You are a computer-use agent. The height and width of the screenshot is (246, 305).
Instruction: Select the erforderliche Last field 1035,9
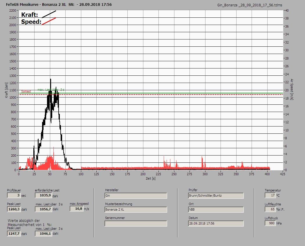(43, 195)
